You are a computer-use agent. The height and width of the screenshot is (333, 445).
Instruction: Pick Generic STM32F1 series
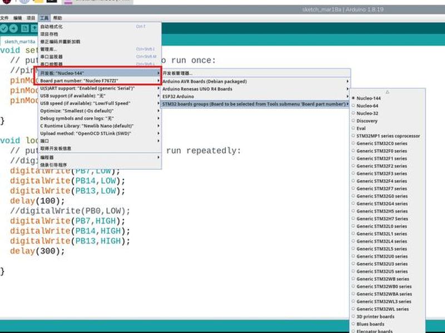click(388, 159)
